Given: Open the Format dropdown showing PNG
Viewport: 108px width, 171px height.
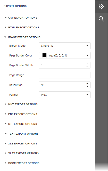Looking at the screenshot, I should pos(65,95).
